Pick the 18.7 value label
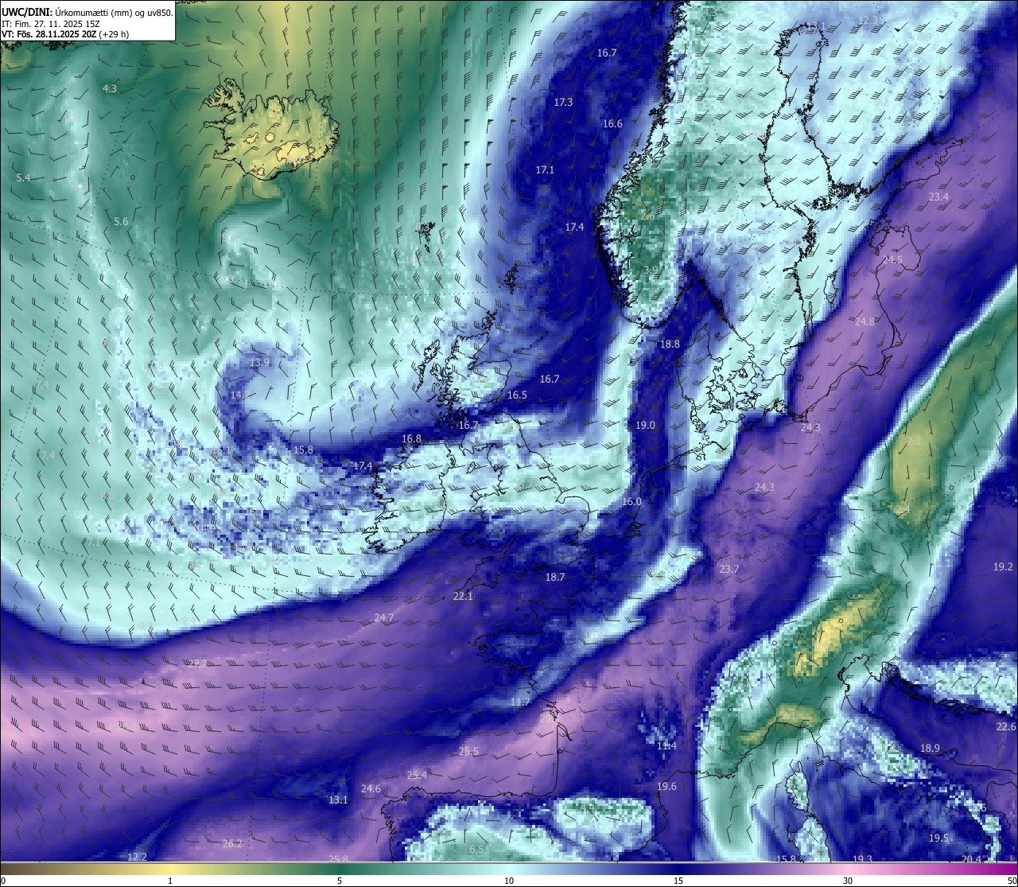Viewport: 1018px width, 887px height. pyautogui.click(x=555, y=578)
